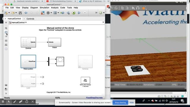This screenshot has height=107, width=190.
Task: Click the FixedStepDiscrete solver link
Action: click(x=94, y=98)
